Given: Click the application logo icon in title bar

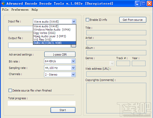Looking at the screenshot, I should tap(3, 3).
